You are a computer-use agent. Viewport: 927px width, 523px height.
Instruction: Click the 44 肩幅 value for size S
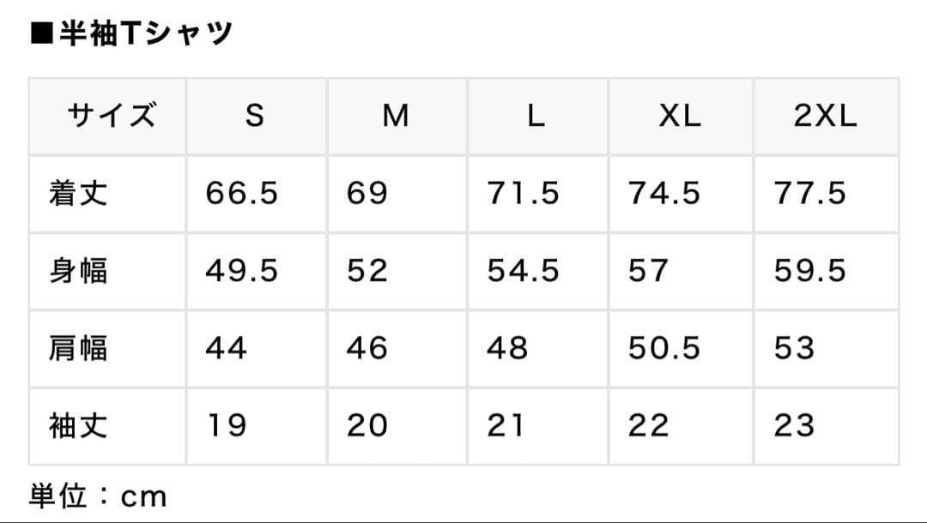click(227, 348)
